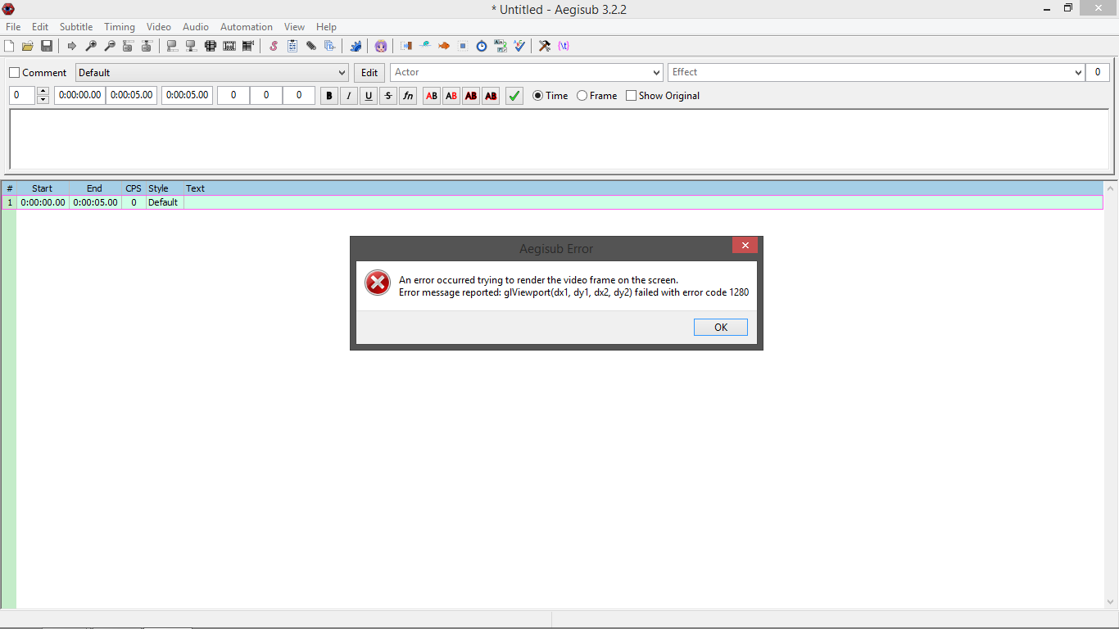Snap subtitle end to current video frame

coord(191,46)
